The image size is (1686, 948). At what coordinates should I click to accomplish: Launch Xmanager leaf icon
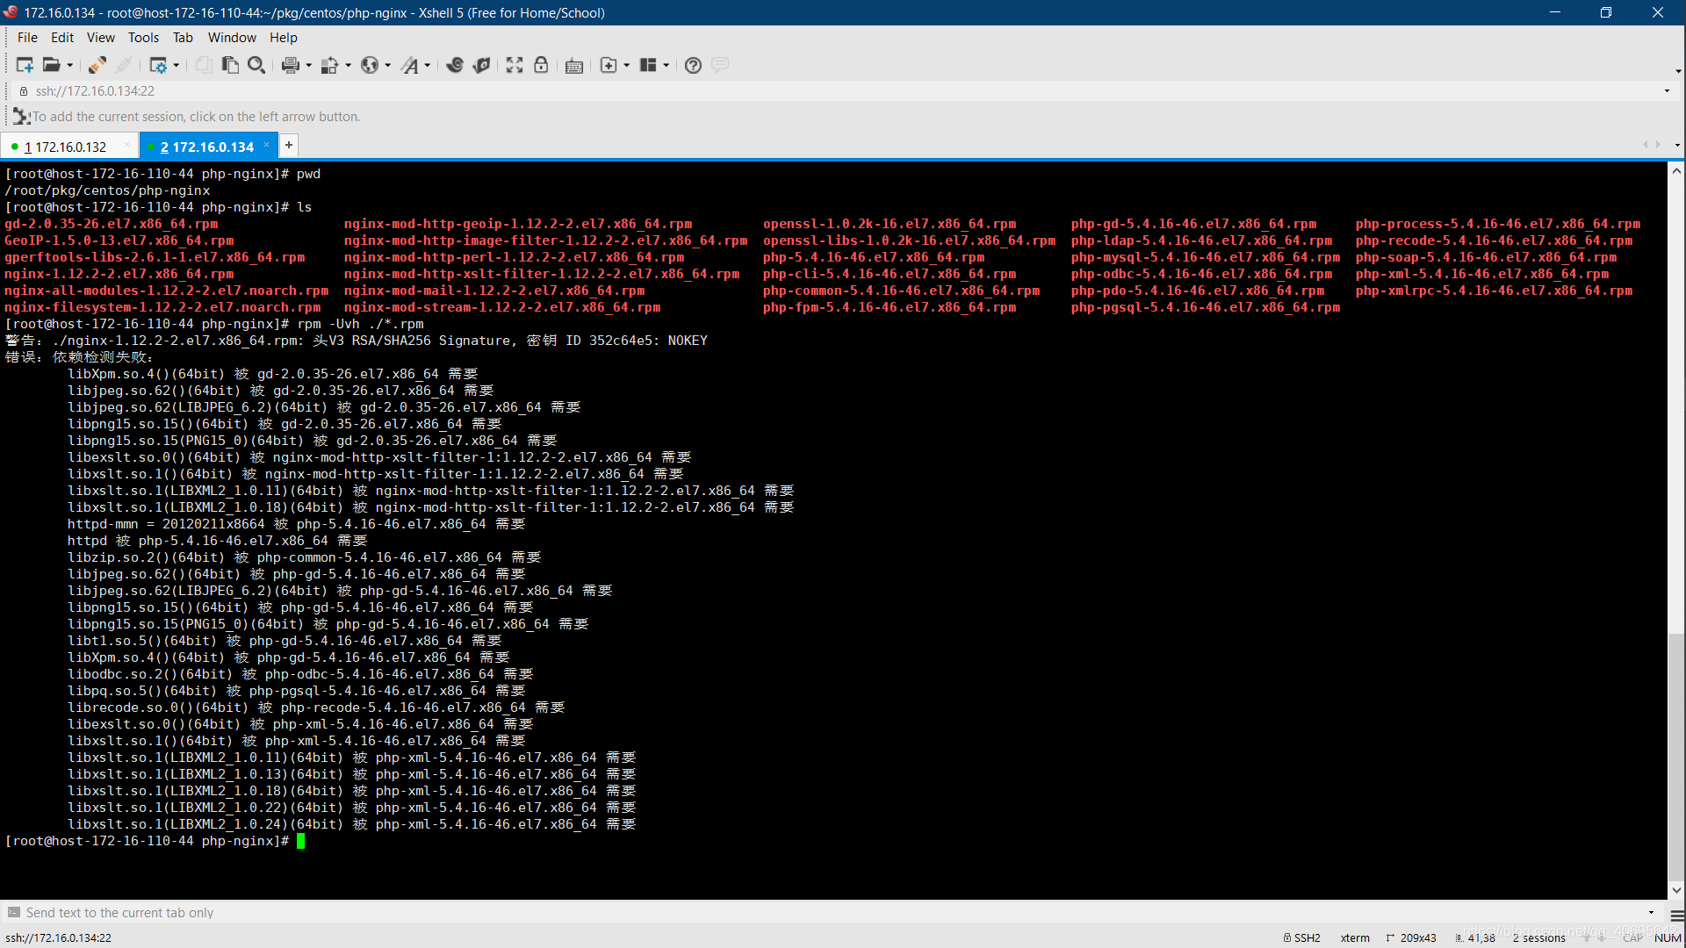481,65
